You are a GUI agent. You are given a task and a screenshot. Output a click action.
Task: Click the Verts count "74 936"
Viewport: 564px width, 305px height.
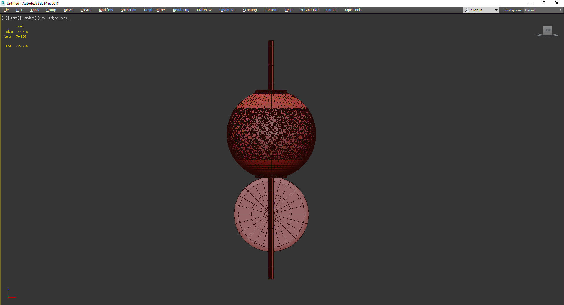point(21,36)
